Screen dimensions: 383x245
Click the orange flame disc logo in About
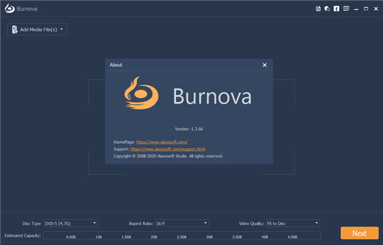pos(141,93)
